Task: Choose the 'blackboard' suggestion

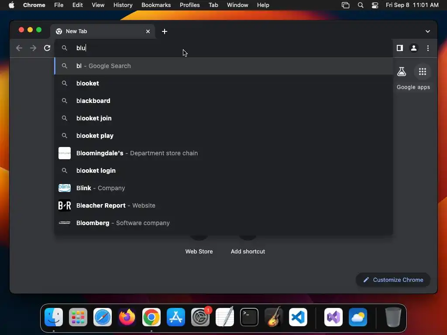Action: (x=223, y=101)
